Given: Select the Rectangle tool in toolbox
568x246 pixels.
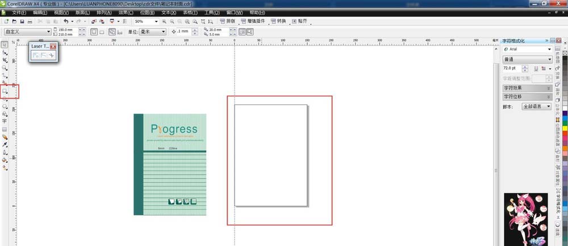Looking at the screenshot, I should (x=5, y=91).
